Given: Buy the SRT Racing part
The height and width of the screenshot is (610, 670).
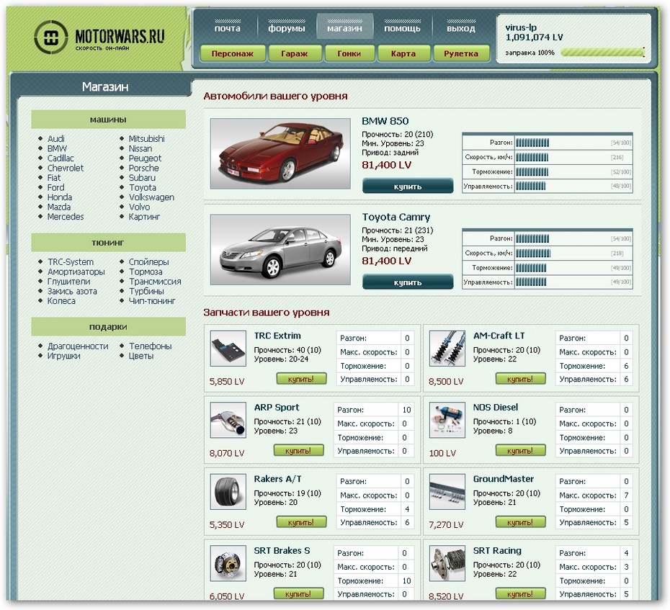Looking at the screenshot, I should [x=520, y=593].
